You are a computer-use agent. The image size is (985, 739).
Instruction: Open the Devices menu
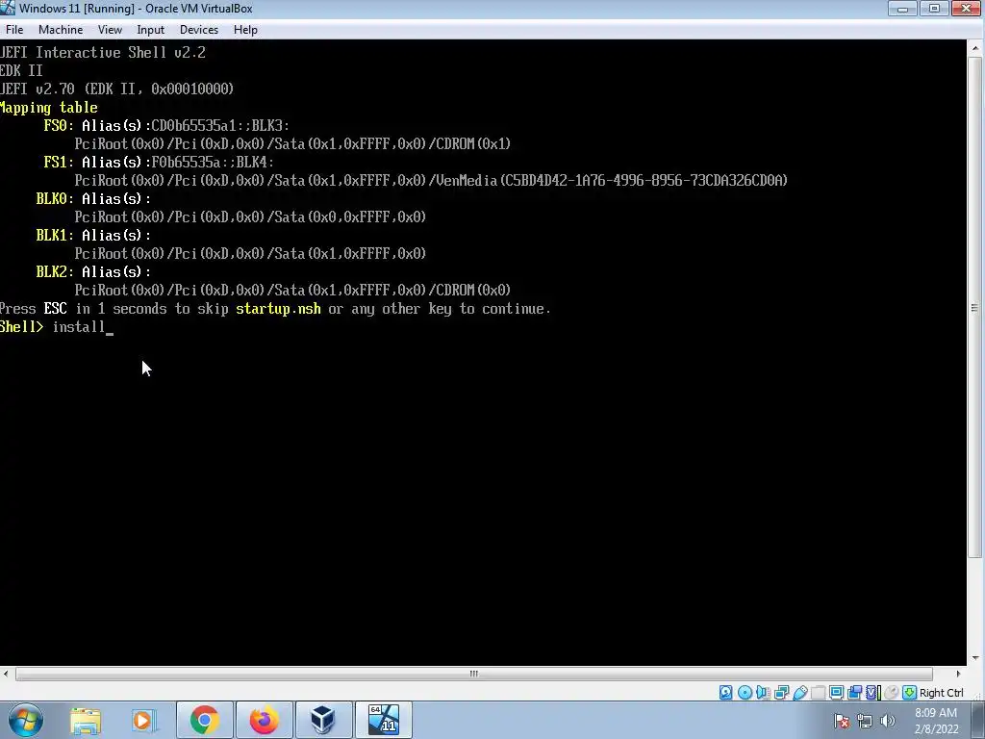[x=198, y=30]
